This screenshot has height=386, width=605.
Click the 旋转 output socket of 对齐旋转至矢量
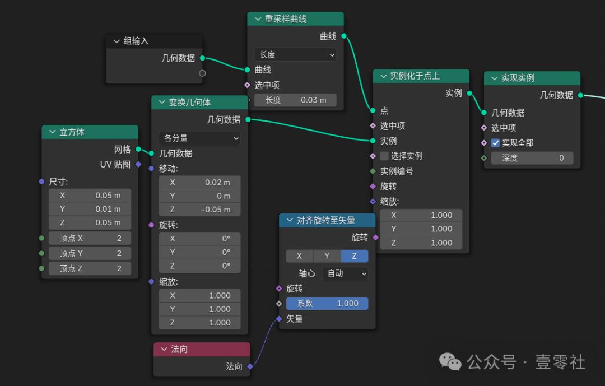pos(374,238)
